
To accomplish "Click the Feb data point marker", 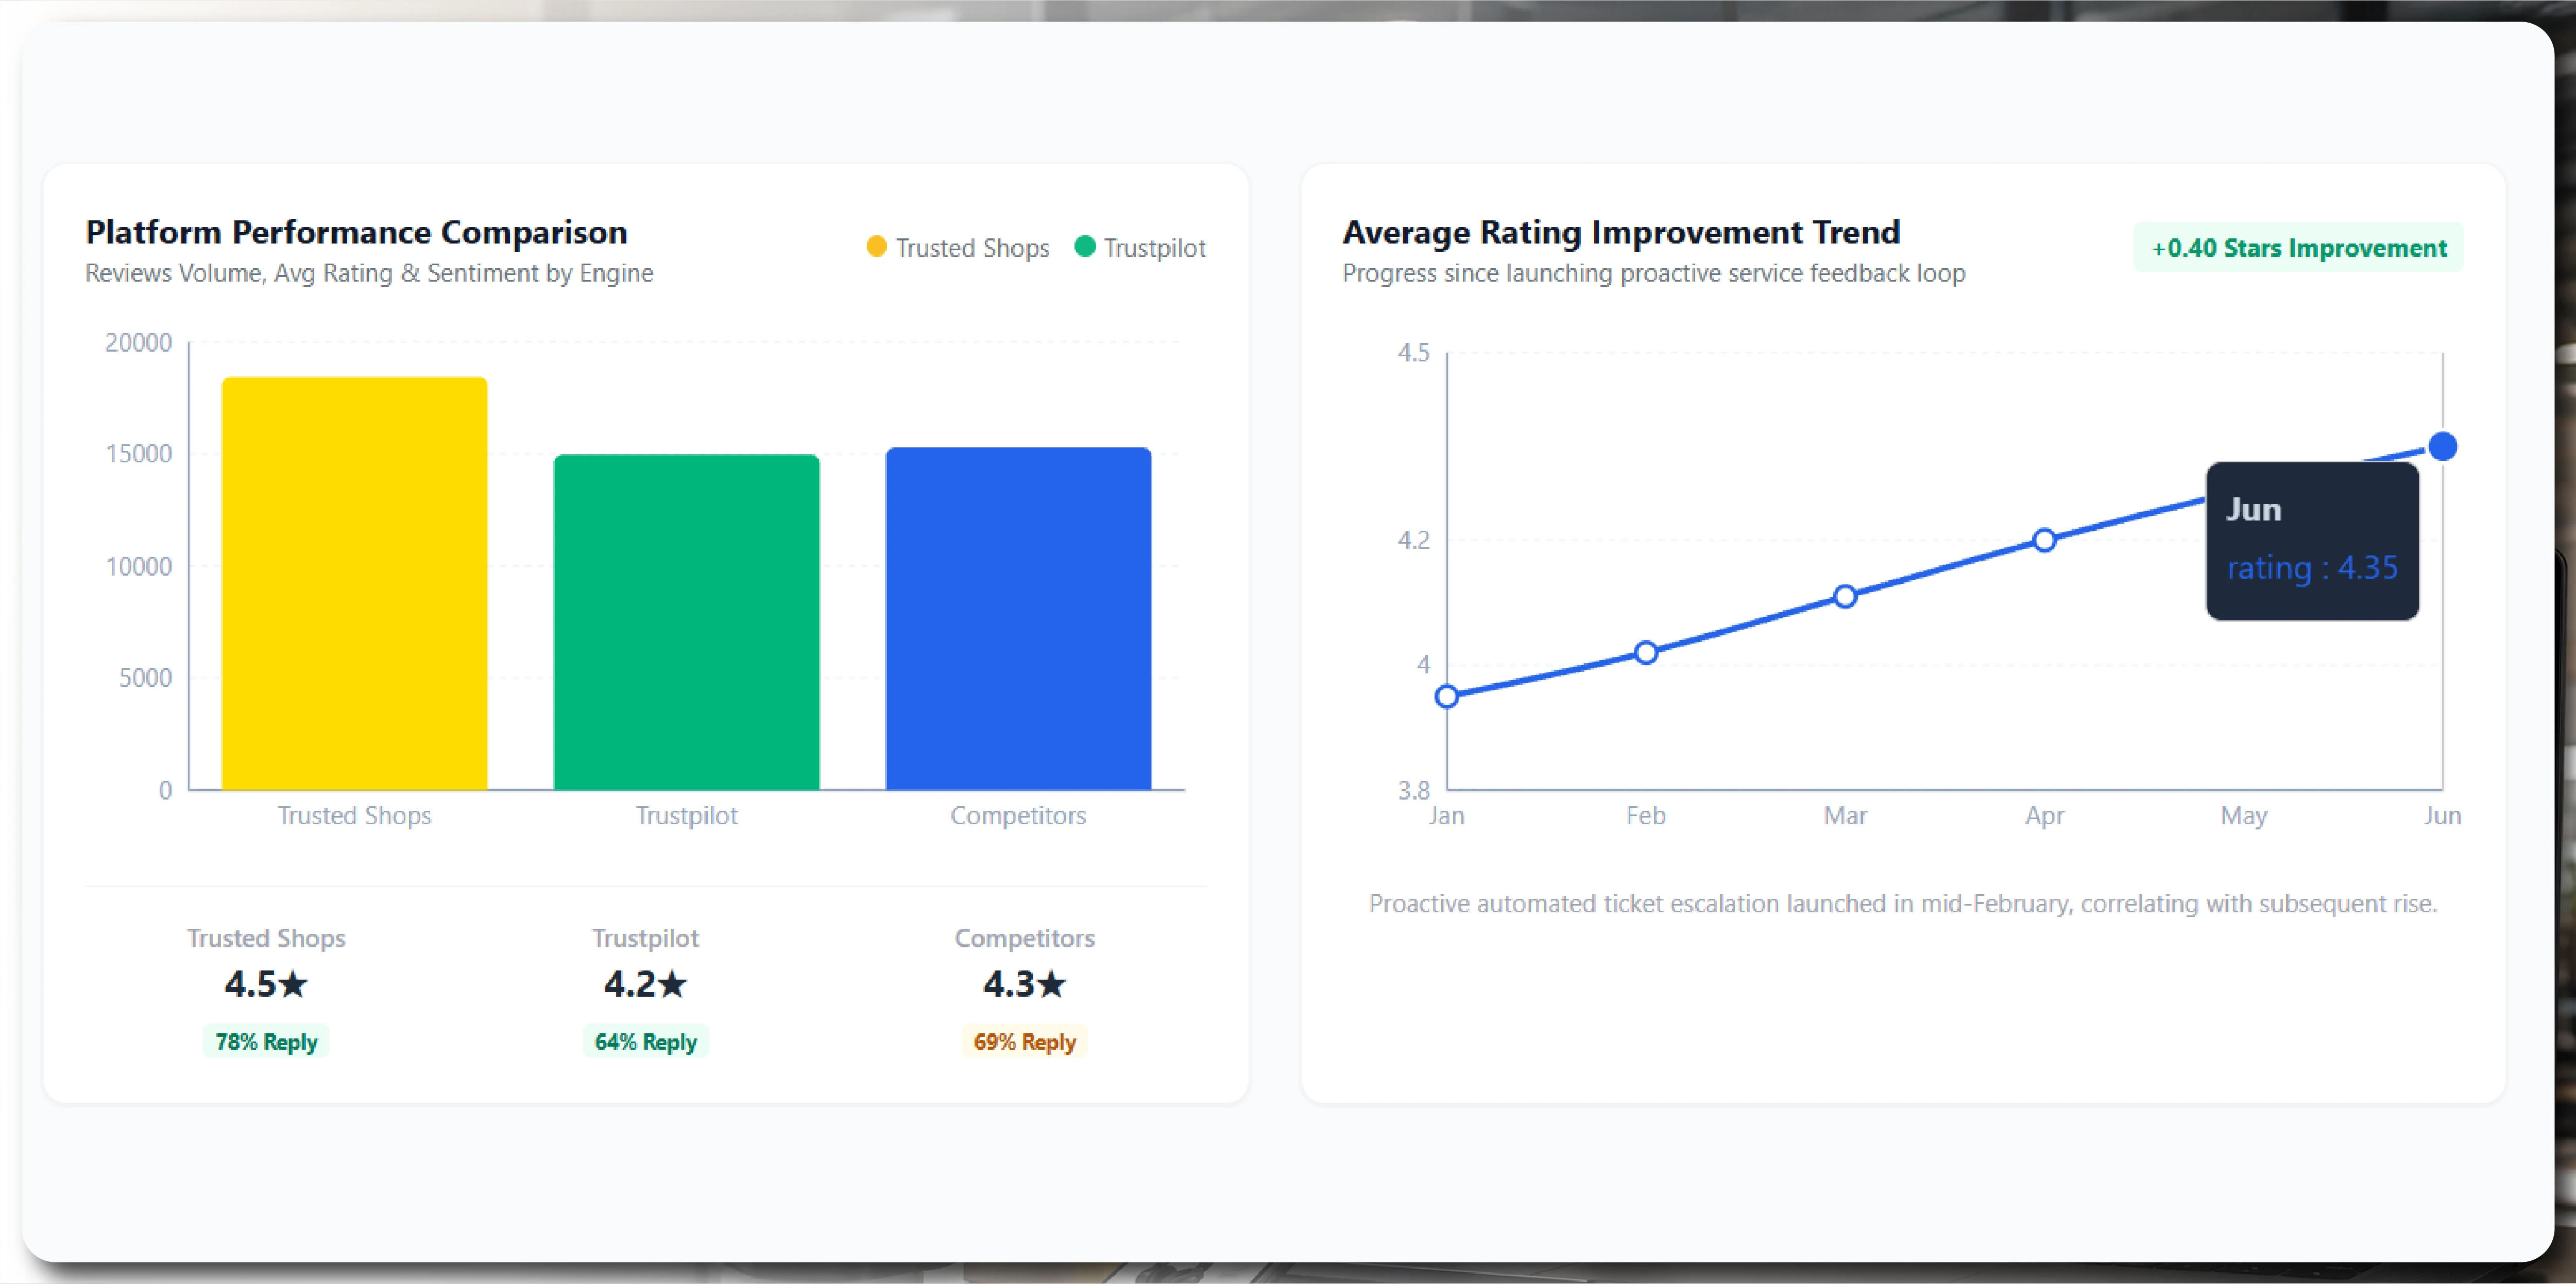I will point(1646,652).
